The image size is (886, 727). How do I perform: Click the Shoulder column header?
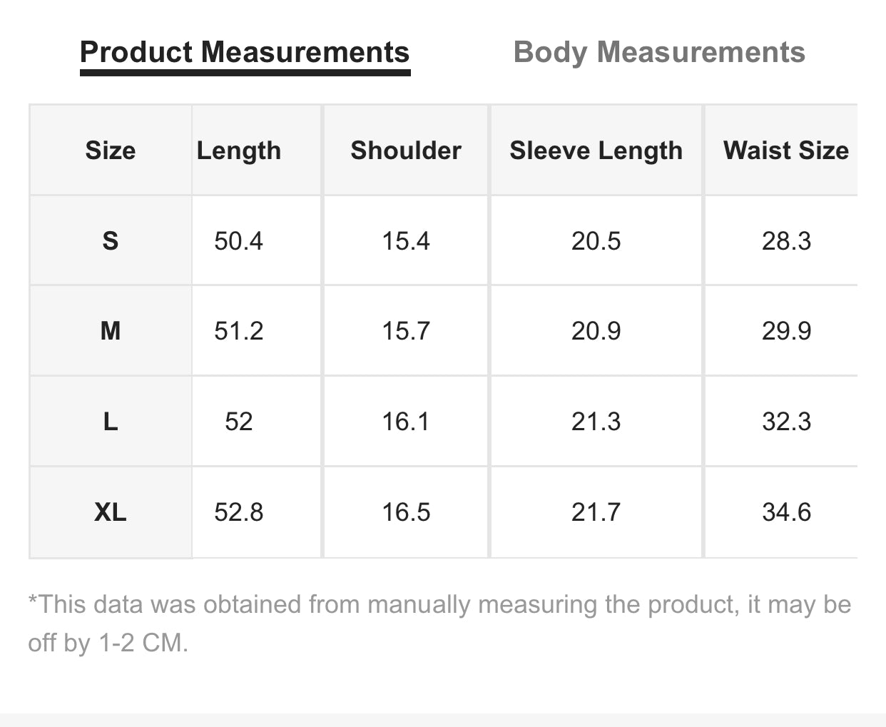[406, 151]
